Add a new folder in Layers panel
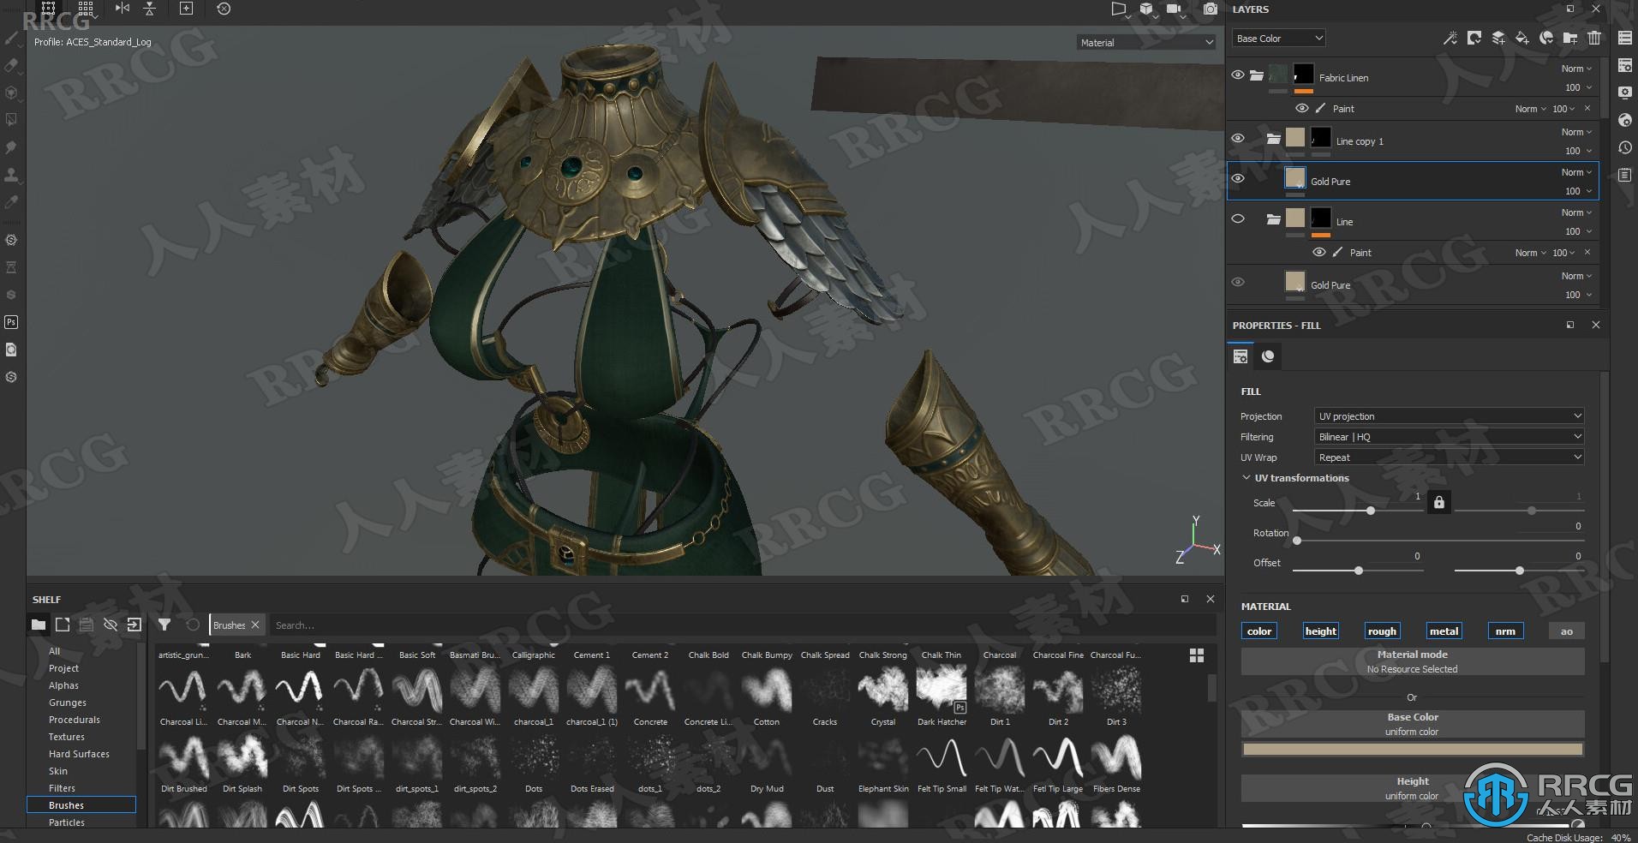This screenshot has width=1638, height=843. pyautogui.click(x=1570, y=38)
